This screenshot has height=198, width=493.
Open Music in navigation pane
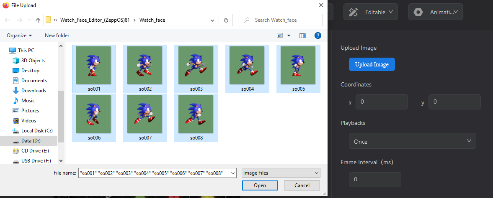pos(23,101)
